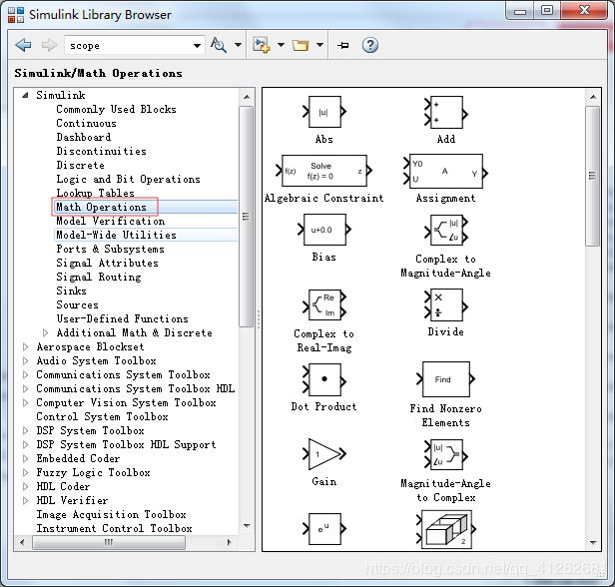Open help with the question mark icon
Screen dimensions: 615x587
369,45
